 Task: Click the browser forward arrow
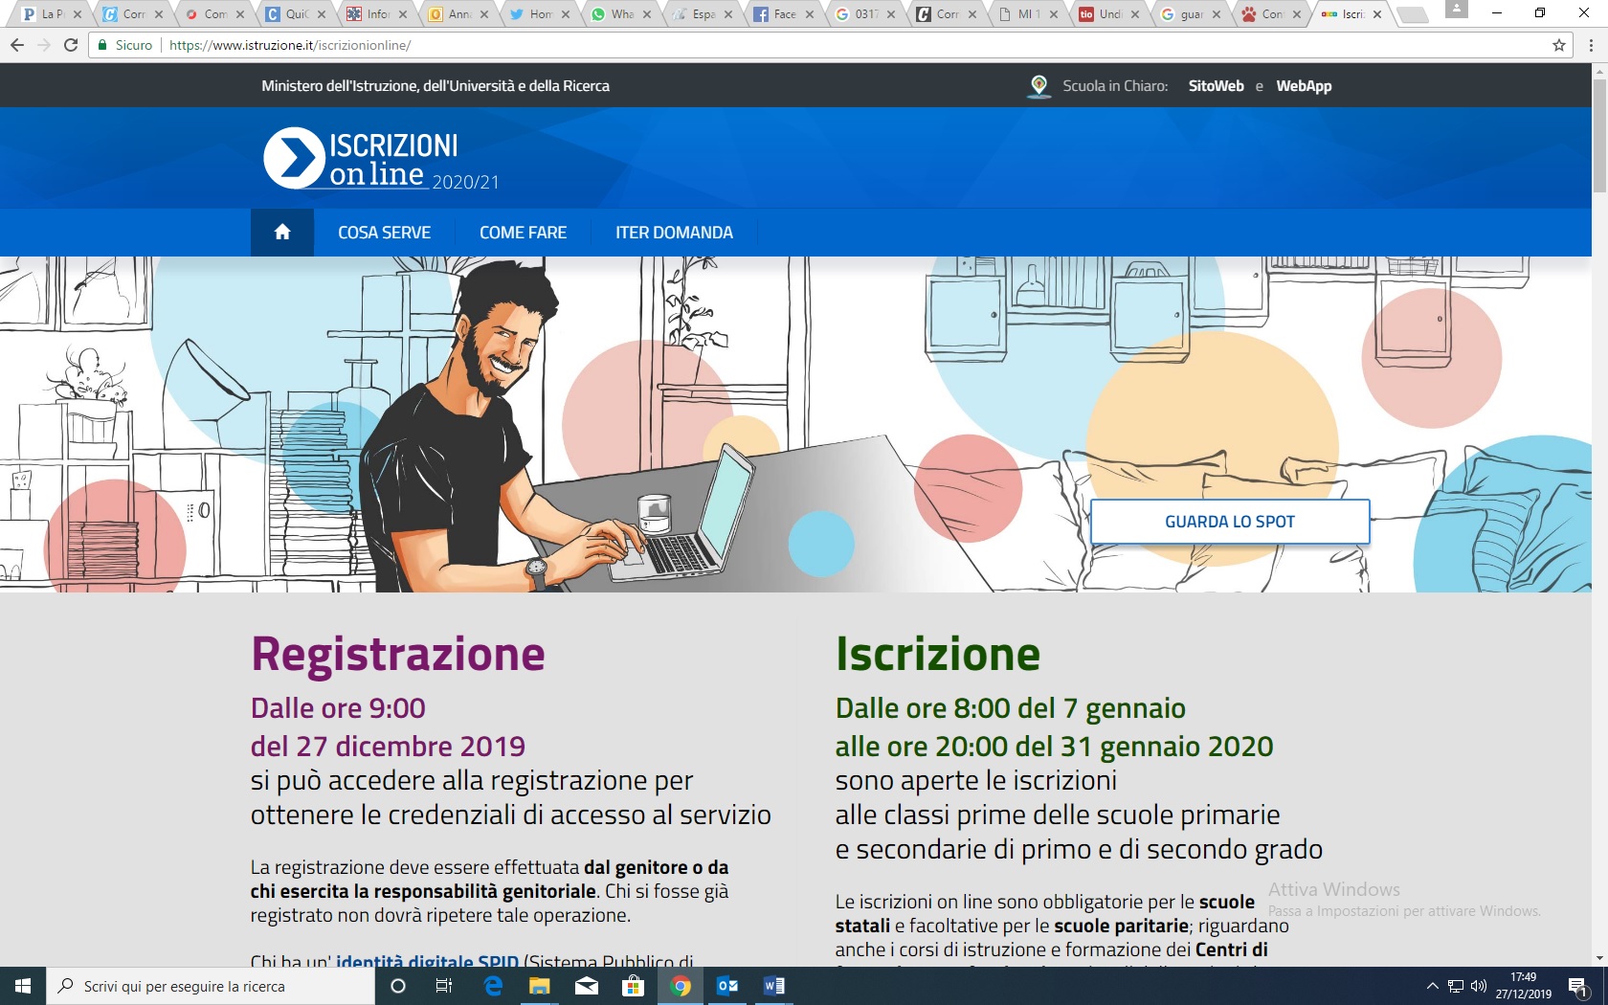pyautogui.click(x=44, y=45)
